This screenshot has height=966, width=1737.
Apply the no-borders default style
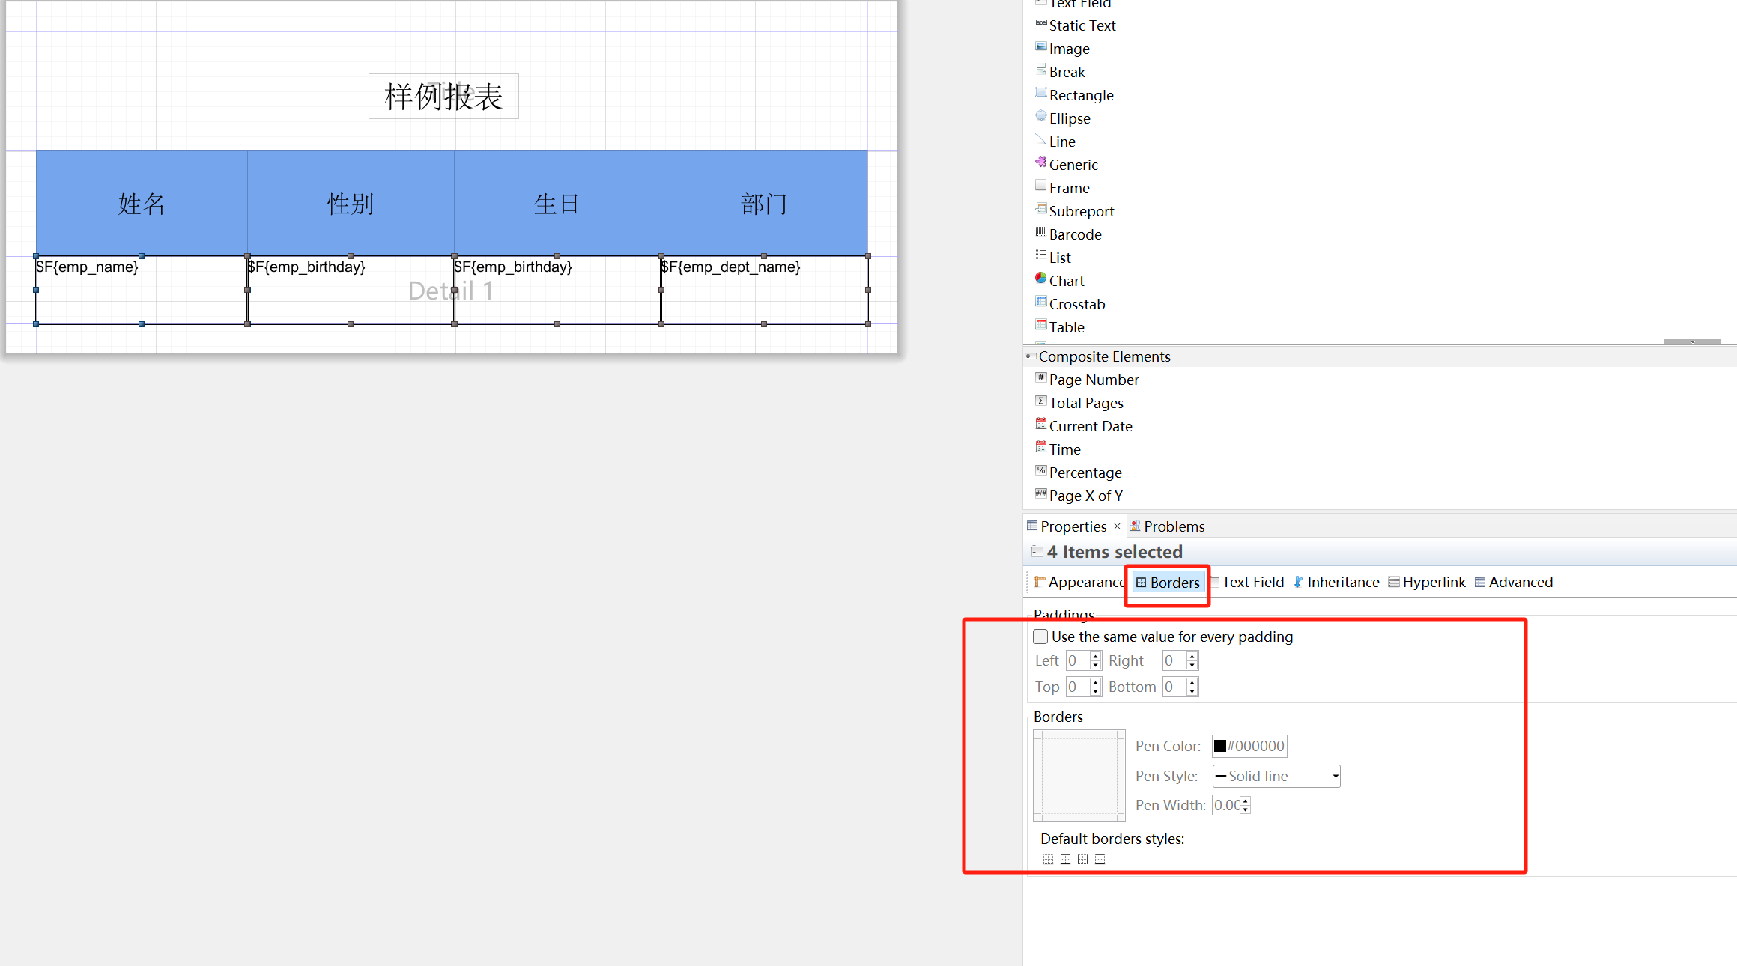click(1048, 860)
